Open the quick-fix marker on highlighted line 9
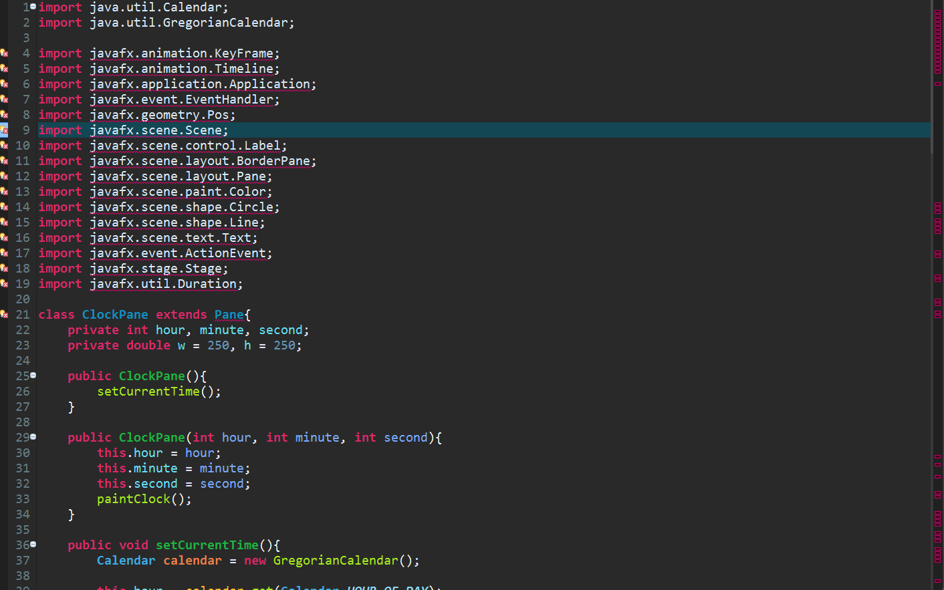The height and width of the screenshot is (590, 944). [x=4, y=130]
